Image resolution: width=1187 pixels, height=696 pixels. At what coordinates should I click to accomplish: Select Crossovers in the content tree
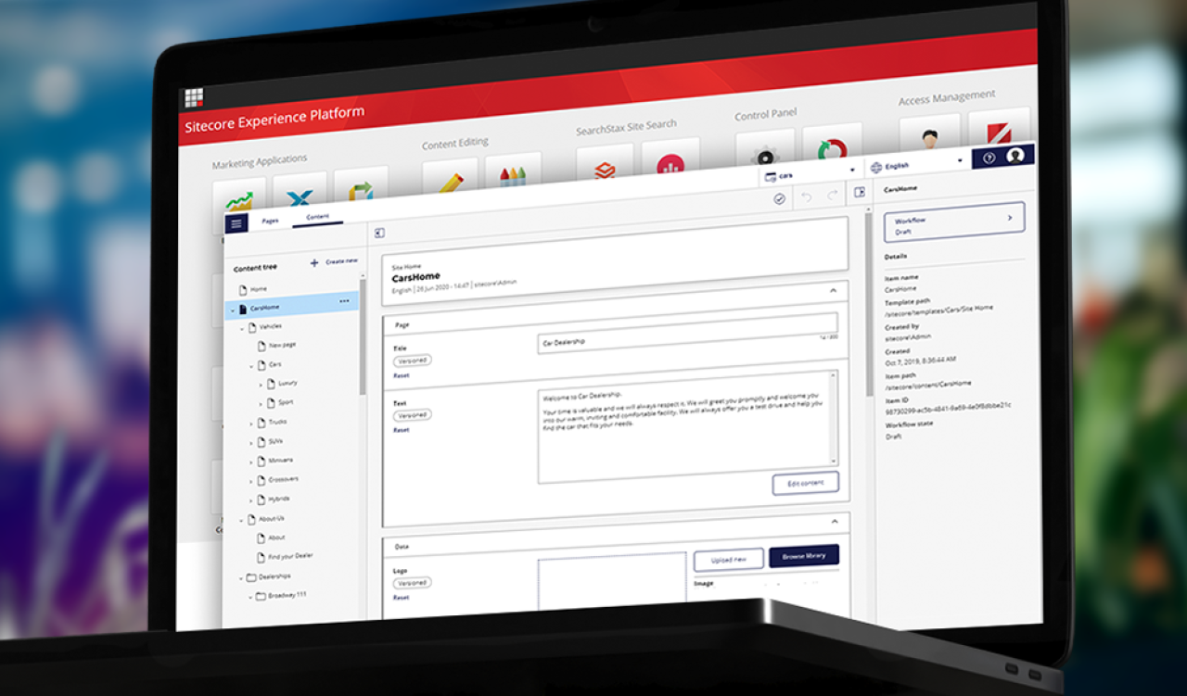pos(283,479)
